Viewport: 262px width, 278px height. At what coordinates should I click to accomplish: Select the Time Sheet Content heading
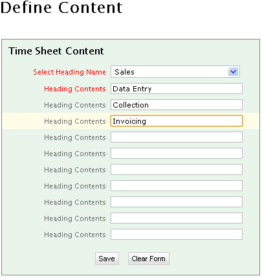tap(56, 51)
